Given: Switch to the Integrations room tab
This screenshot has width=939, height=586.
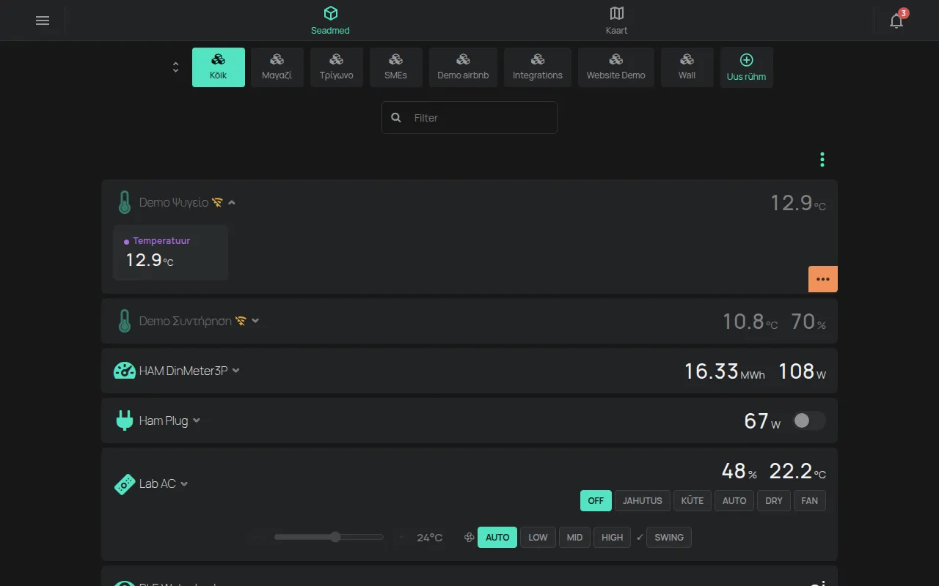Looking at the screenshot, I should [x=538, y=67].
